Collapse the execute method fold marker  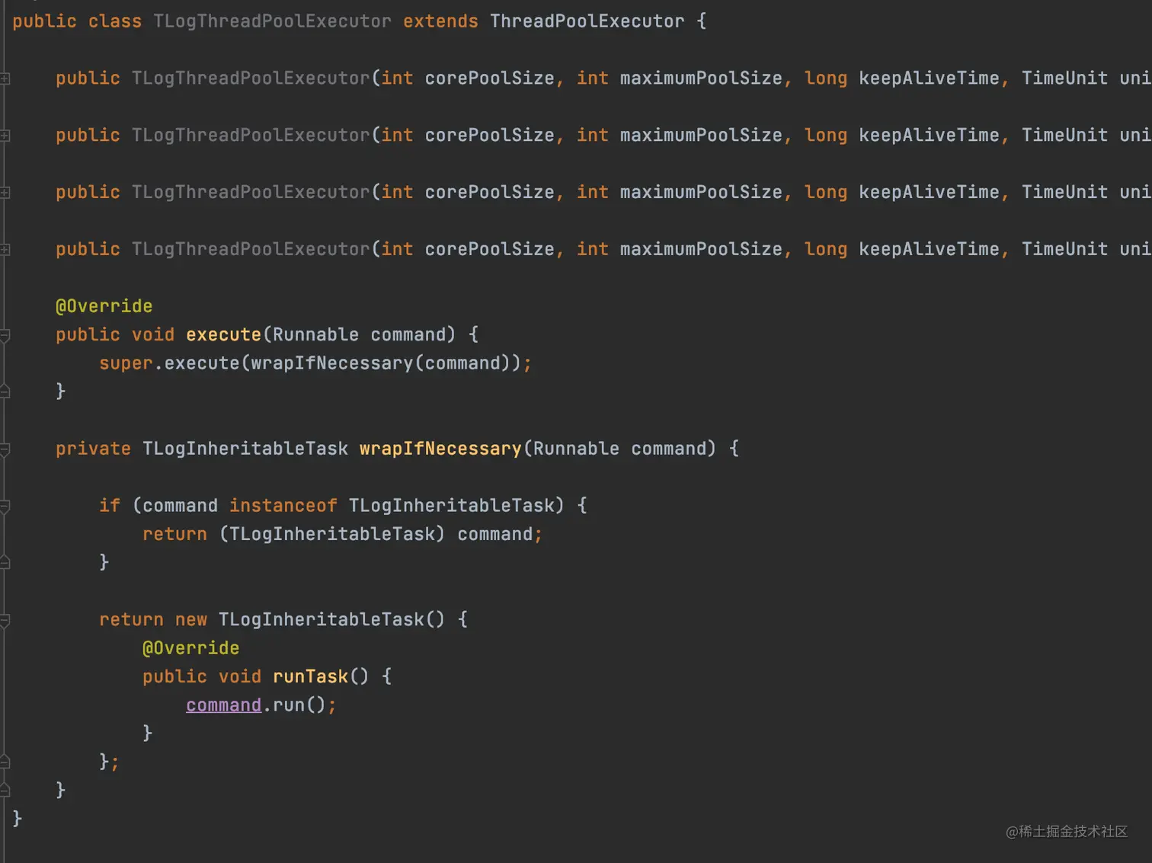[x=5, y=335]
